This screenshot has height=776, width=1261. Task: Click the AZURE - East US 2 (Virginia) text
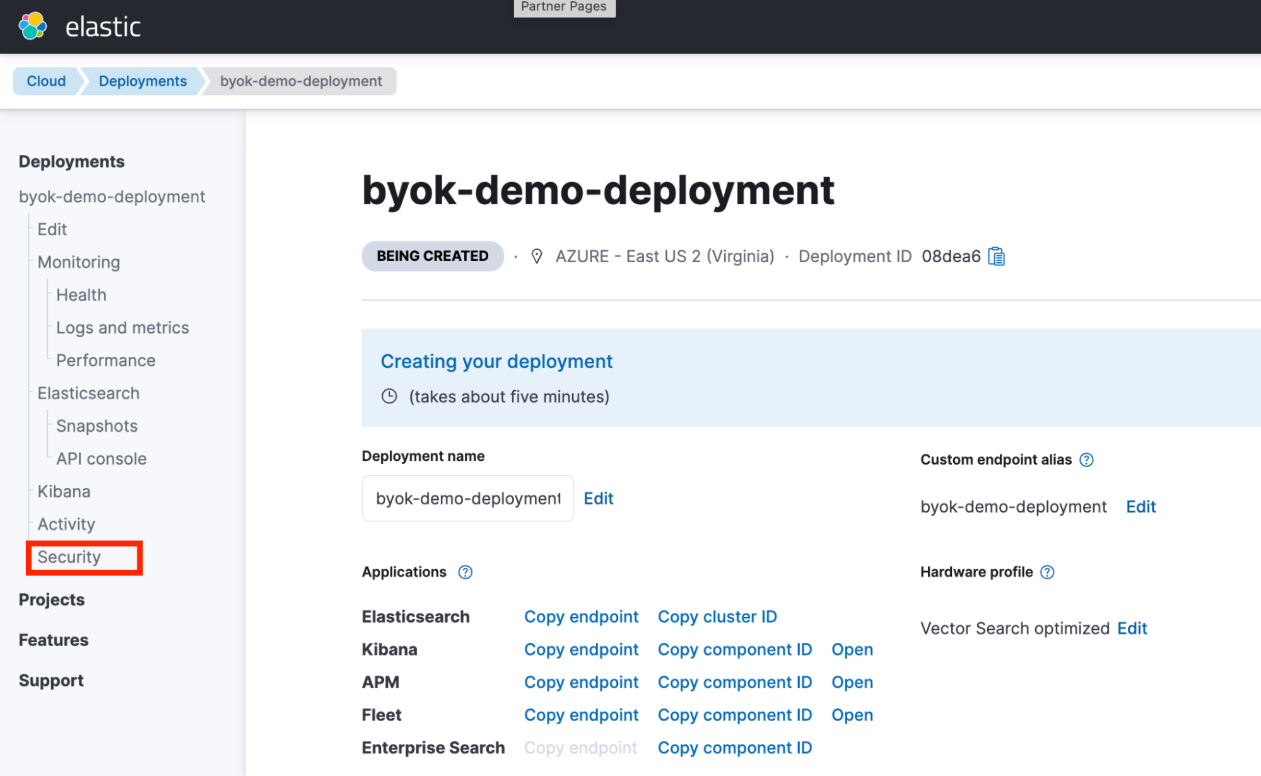(665, 257)
